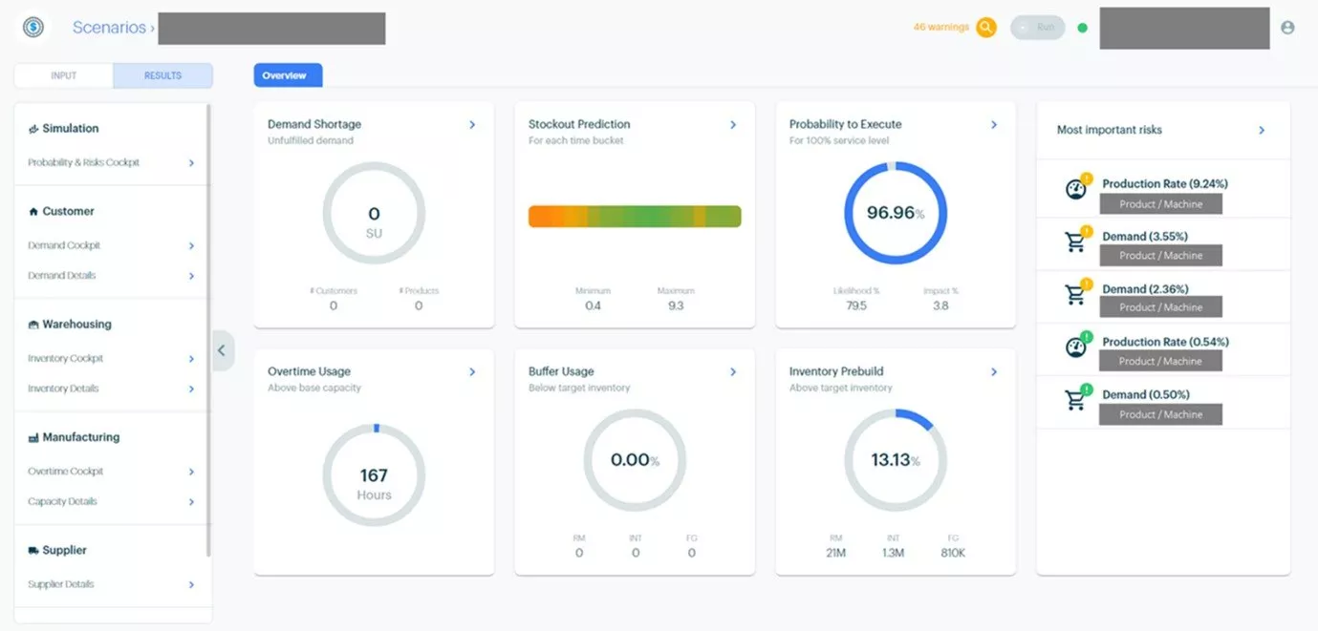
Task: Click the dollar logo icon at top left
Action: [x=33, y=28]
